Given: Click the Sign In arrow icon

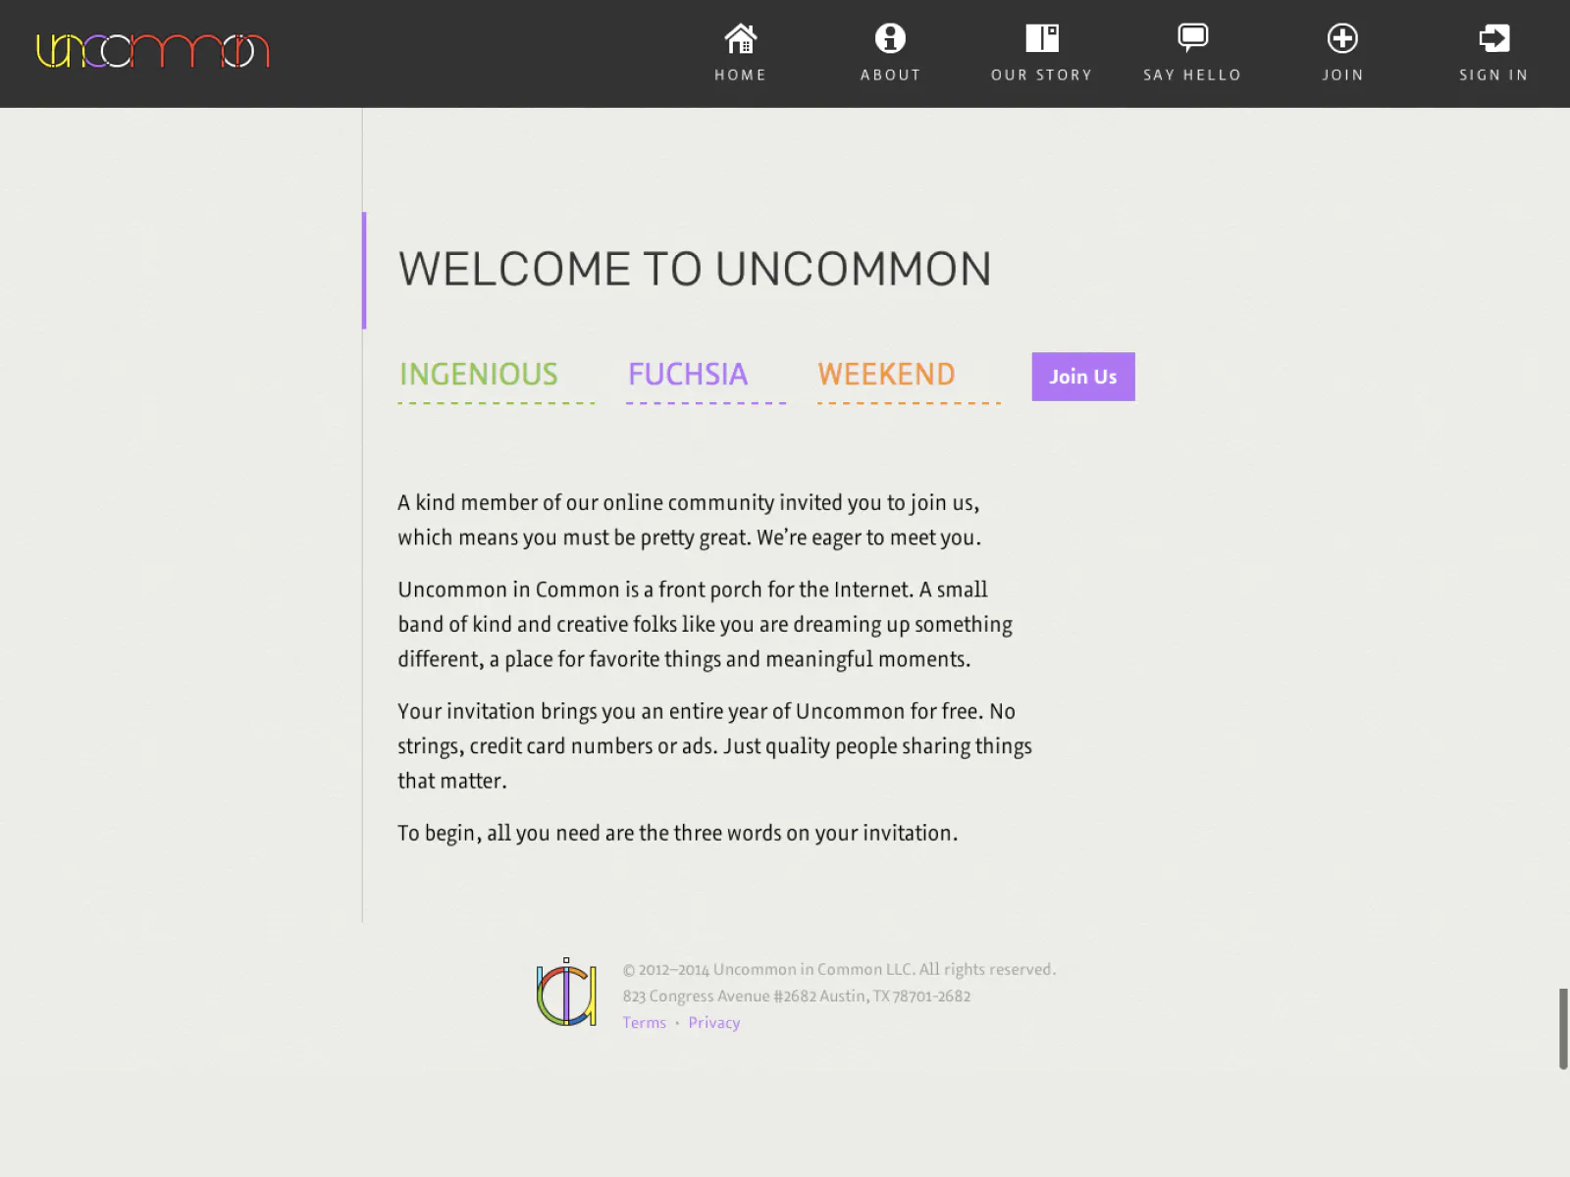Looking at the screenshot, I should coord(1493,38).
